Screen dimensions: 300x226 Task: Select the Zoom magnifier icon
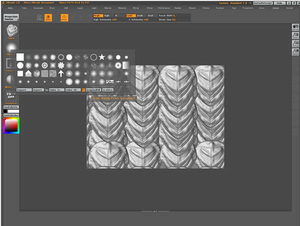click(295, 35)
